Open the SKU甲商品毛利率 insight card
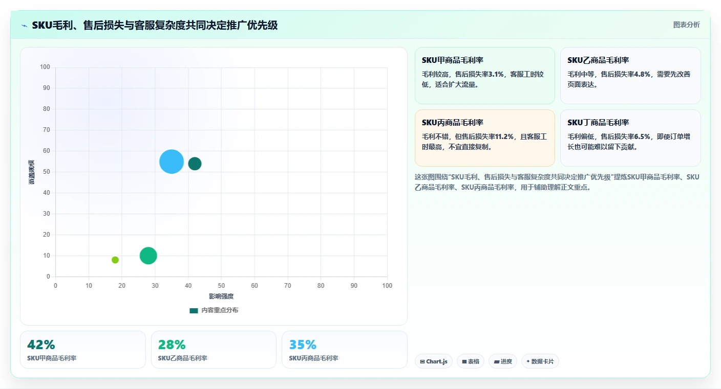The width and height of the screenshot is (721, 389). [x=484, y=76]
